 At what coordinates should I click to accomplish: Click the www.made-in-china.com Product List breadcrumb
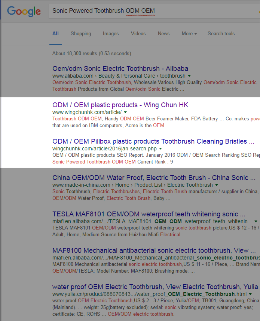132,185
